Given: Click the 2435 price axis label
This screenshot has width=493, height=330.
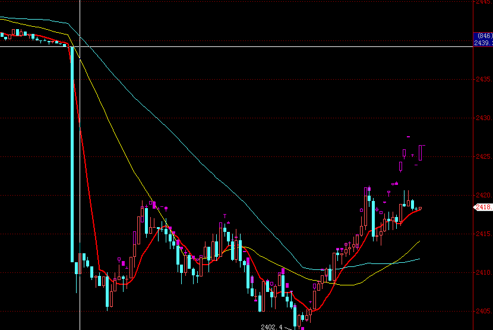Looking at the screenshot, I should (483, 79).
